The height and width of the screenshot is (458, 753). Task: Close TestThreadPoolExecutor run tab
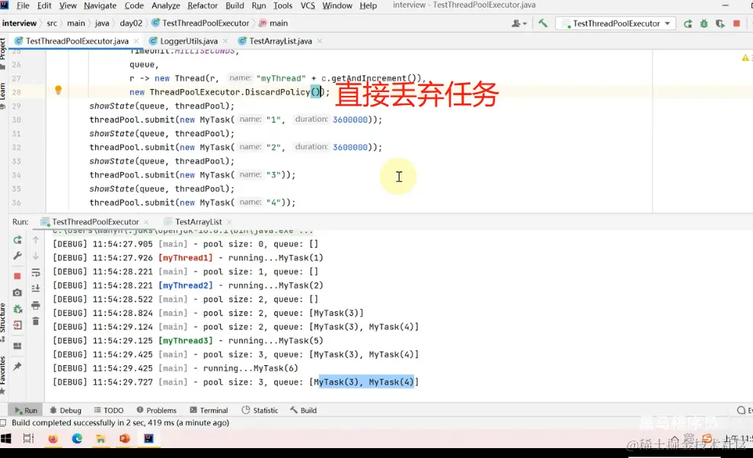tap(146, 222)
